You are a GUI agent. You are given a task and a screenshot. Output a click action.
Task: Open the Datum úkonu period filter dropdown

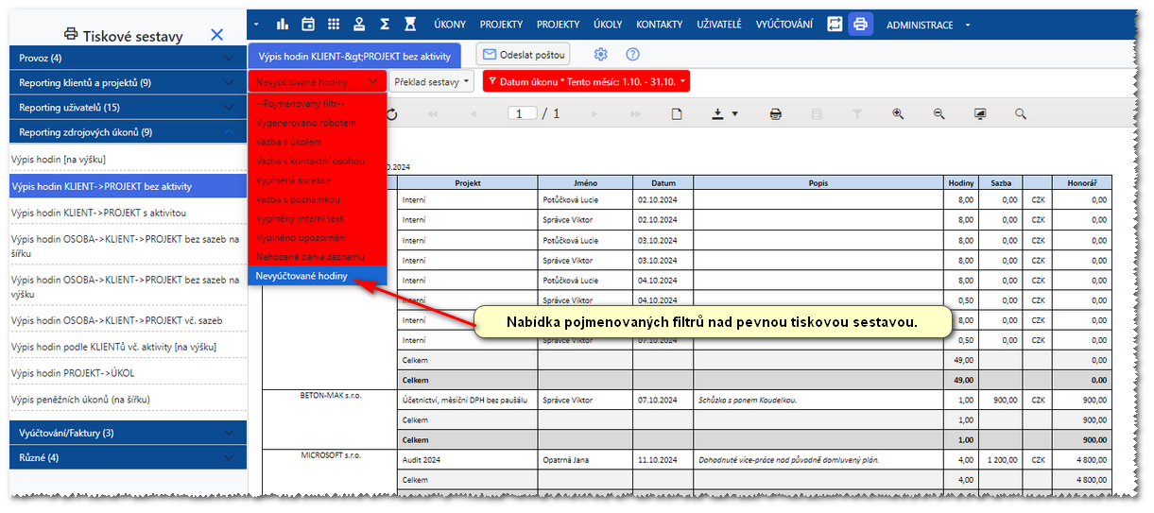586,82
